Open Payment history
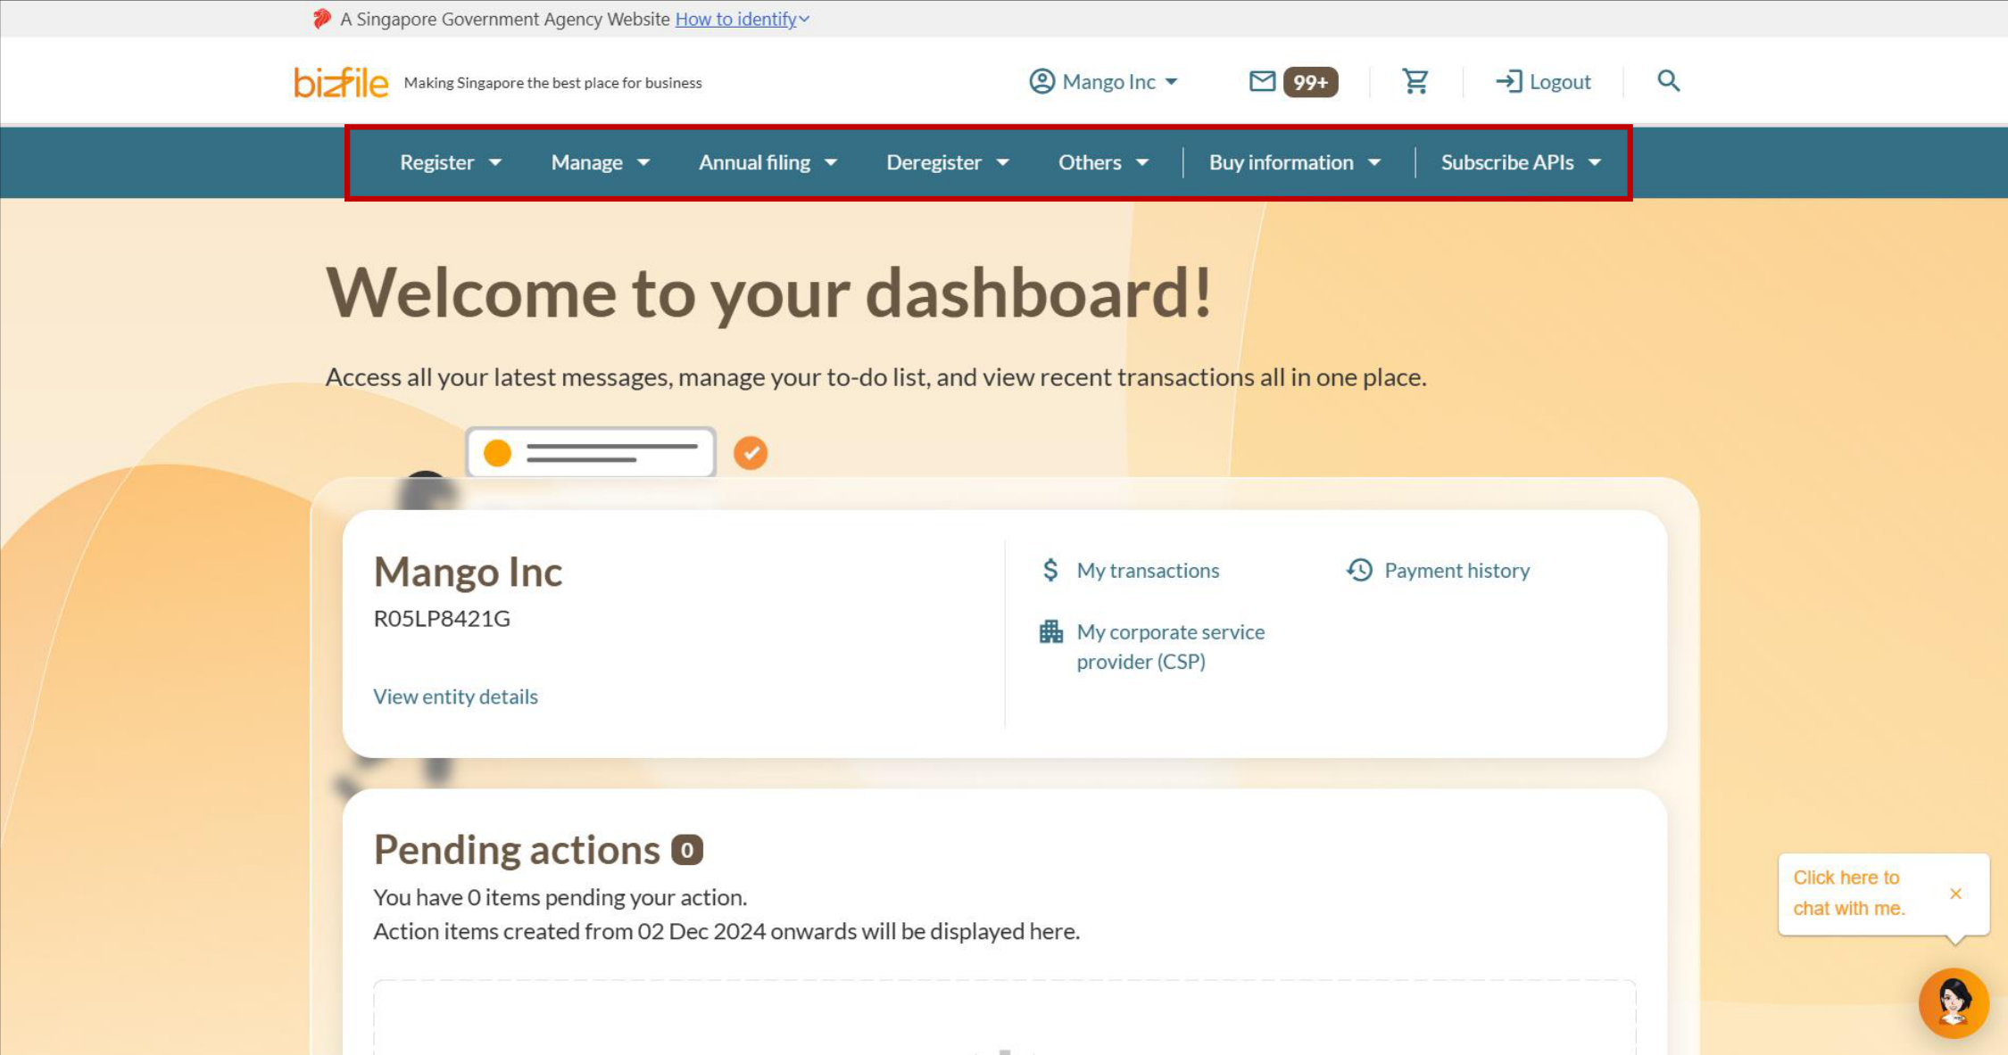 point(1456,570)
